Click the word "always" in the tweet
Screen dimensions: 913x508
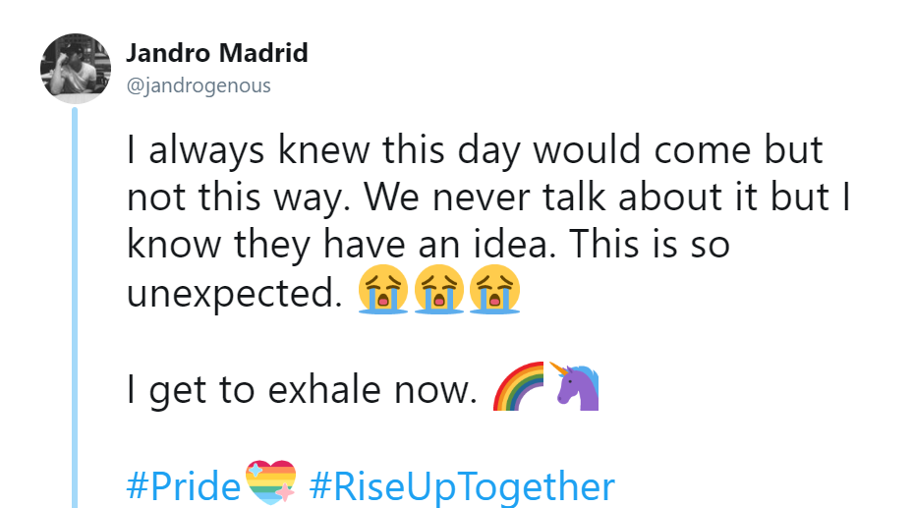(x=206, y=150)
